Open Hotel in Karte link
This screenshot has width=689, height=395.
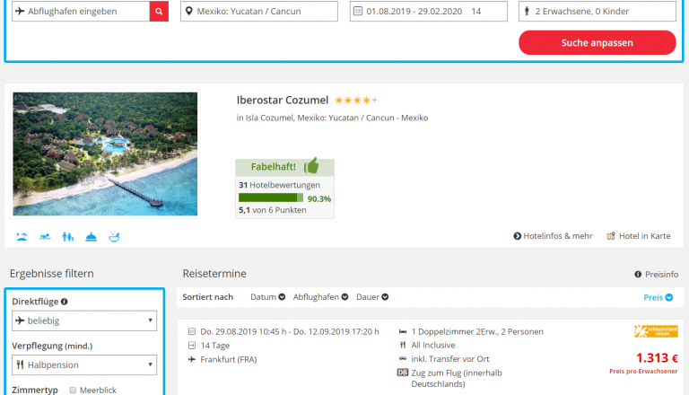639,236
